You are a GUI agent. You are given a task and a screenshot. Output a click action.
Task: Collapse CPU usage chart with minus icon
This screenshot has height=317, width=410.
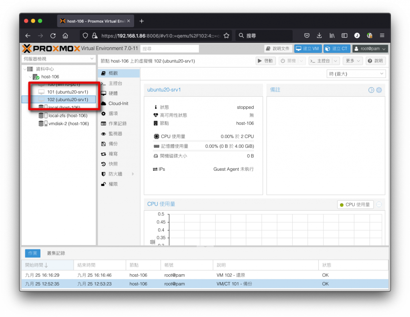click(x=379, y=204)
